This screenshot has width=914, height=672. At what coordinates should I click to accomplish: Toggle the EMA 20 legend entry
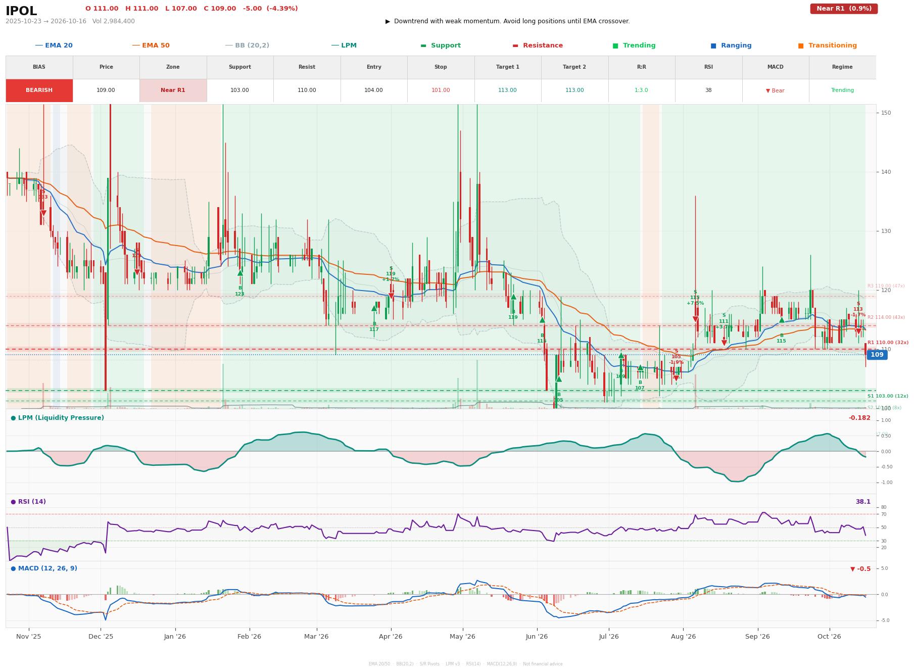click(54, 45)
